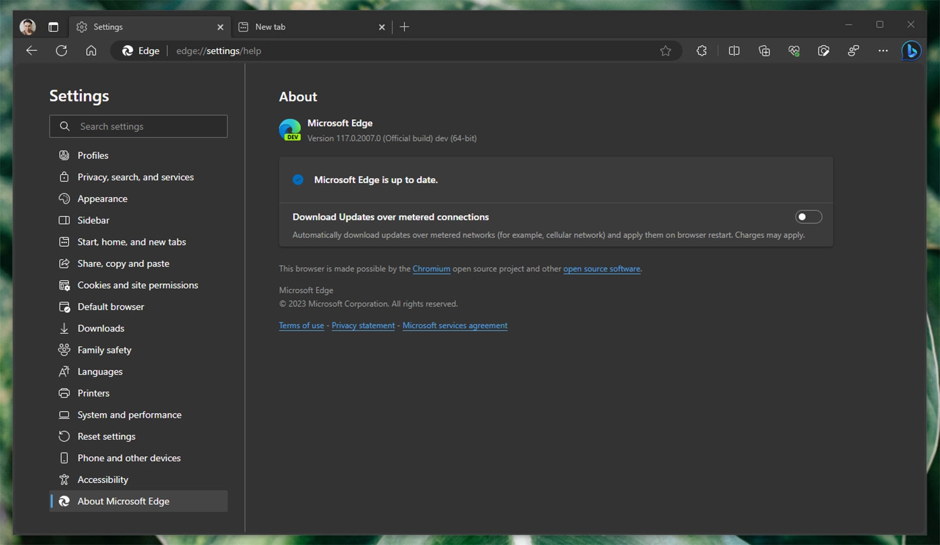Open the Sidebar settings section

[x=138, y=221]
